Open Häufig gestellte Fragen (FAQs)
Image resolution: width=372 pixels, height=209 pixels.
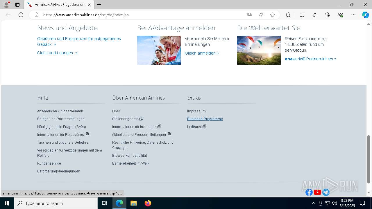point(62,127)
